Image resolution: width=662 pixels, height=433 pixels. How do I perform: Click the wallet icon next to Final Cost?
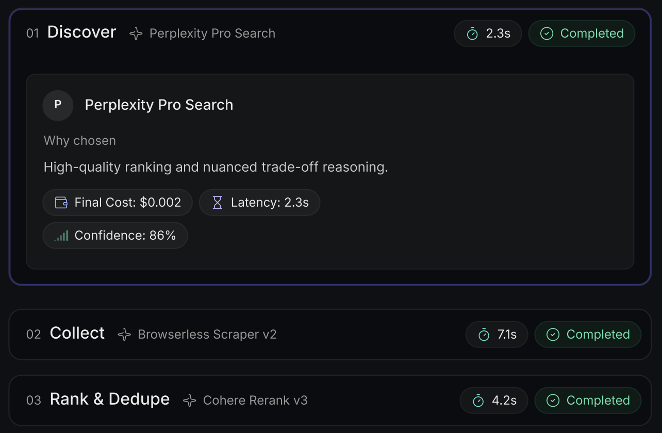[x=61, y=203]
